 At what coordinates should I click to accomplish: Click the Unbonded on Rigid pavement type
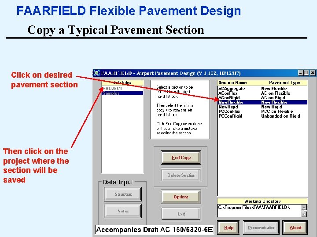[x=280, y=116]
